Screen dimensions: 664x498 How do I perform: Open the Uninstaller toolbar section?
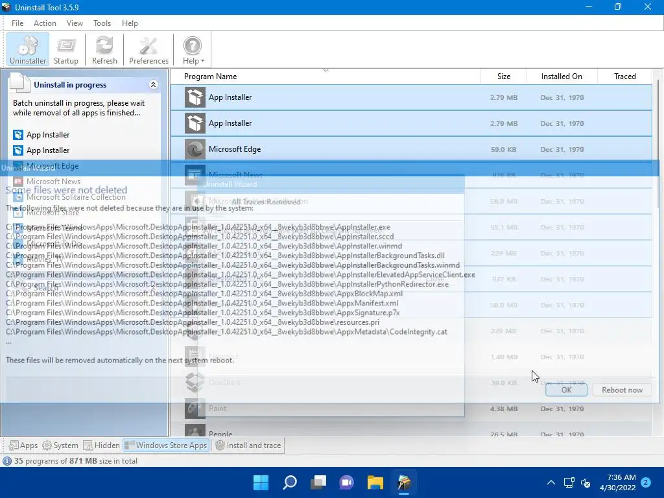(x=28, y=49)
